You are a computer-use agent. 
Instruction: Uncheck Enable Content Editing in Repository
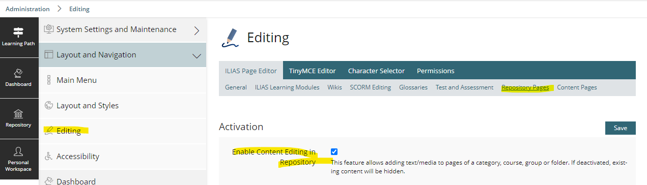pyautogui.click(x=334, y=151)
